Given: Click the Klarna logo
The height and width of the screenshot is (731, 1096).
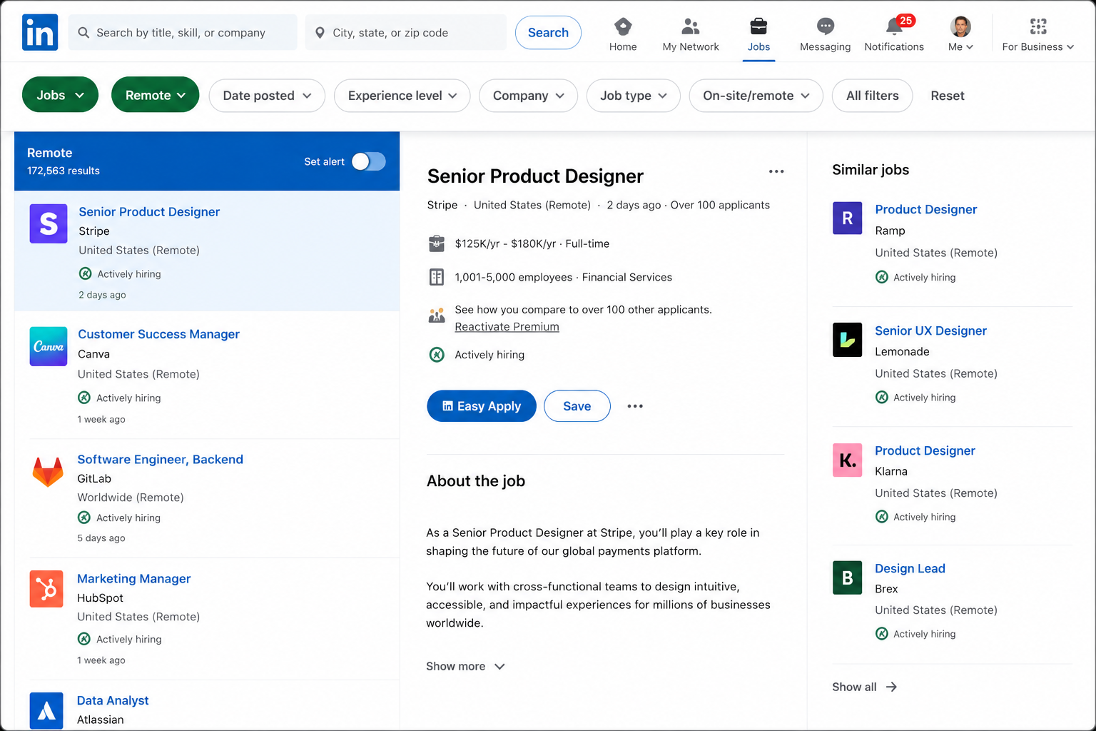Looking at the screenshot, I should pos(847,460).
